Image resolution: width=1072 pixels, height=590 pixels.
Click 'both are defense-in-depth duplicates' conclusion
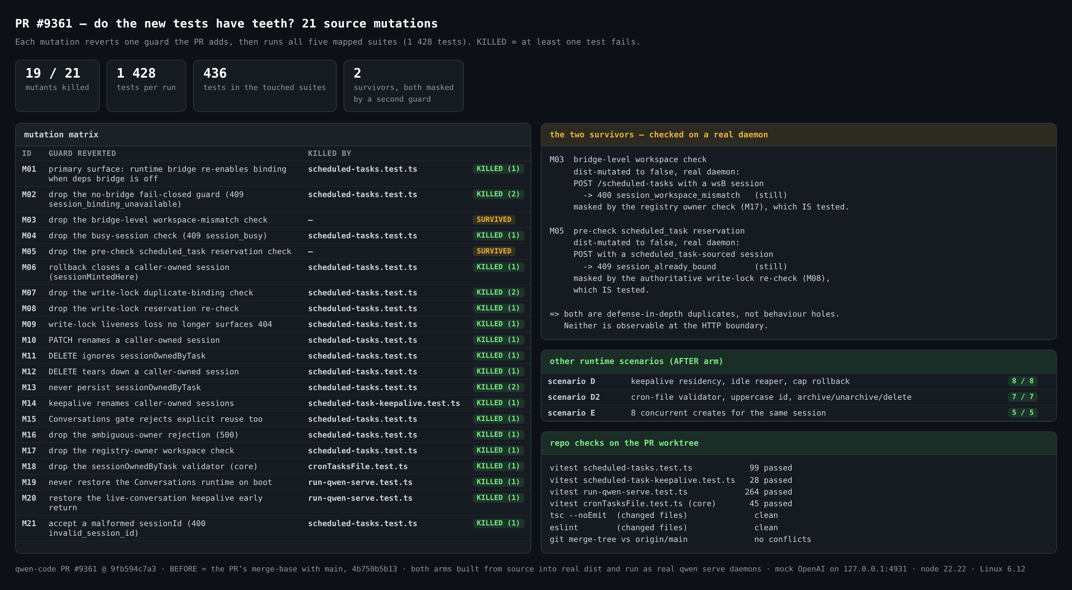click(x=694, y=314)
